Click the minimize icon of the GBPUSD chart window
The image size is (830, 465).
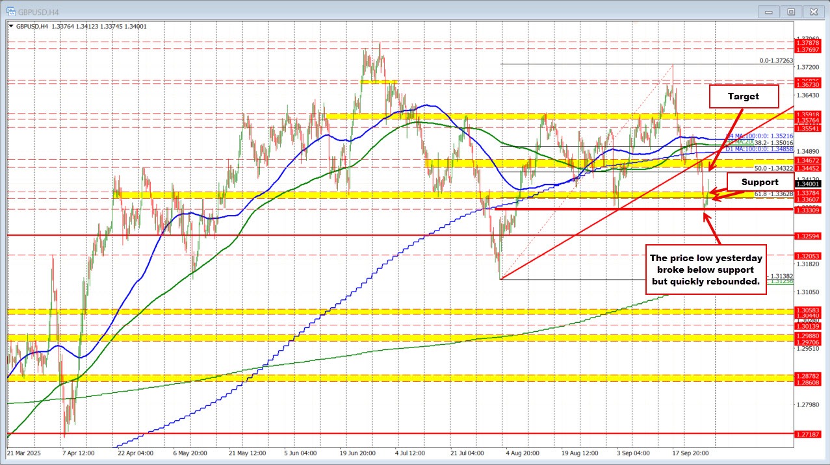(x=768, y=11)
